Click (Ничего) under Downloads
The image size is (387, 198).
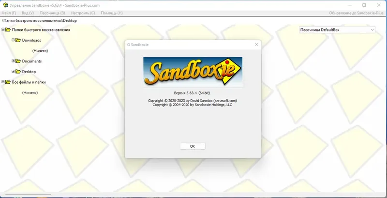click(x=40, y=51)
